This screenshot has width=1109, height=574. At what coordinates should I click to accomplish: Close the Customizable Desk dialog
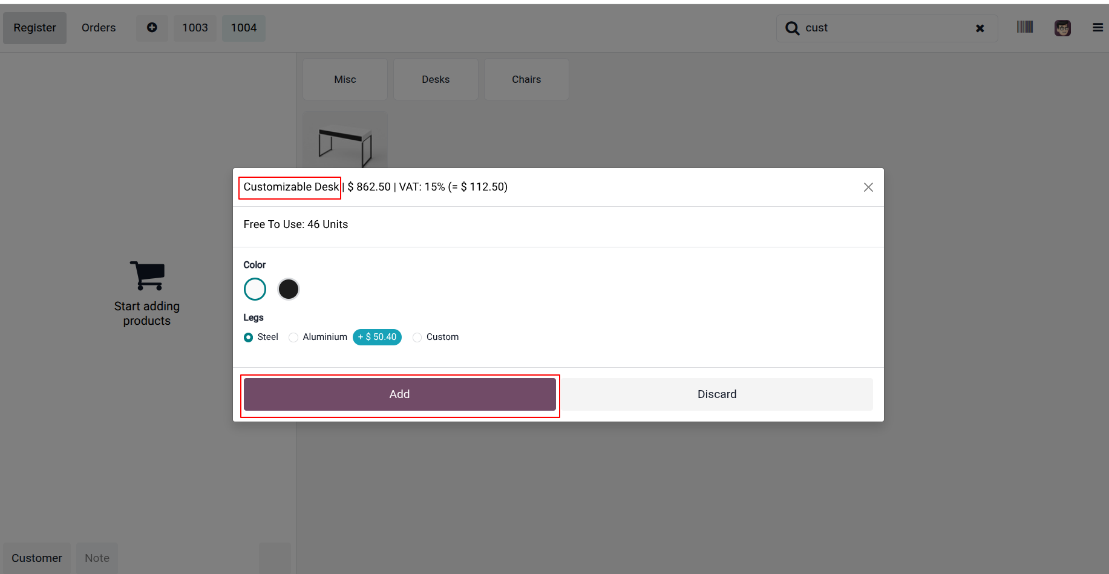pyautogui.click(x=868, y=188)
